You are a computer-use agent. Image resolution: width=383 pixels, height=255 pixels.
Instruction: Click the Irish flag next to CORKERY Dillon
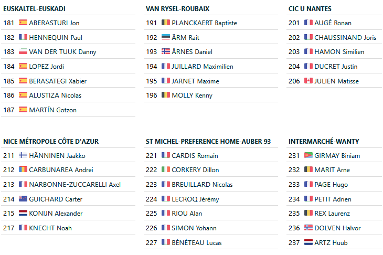166,170
